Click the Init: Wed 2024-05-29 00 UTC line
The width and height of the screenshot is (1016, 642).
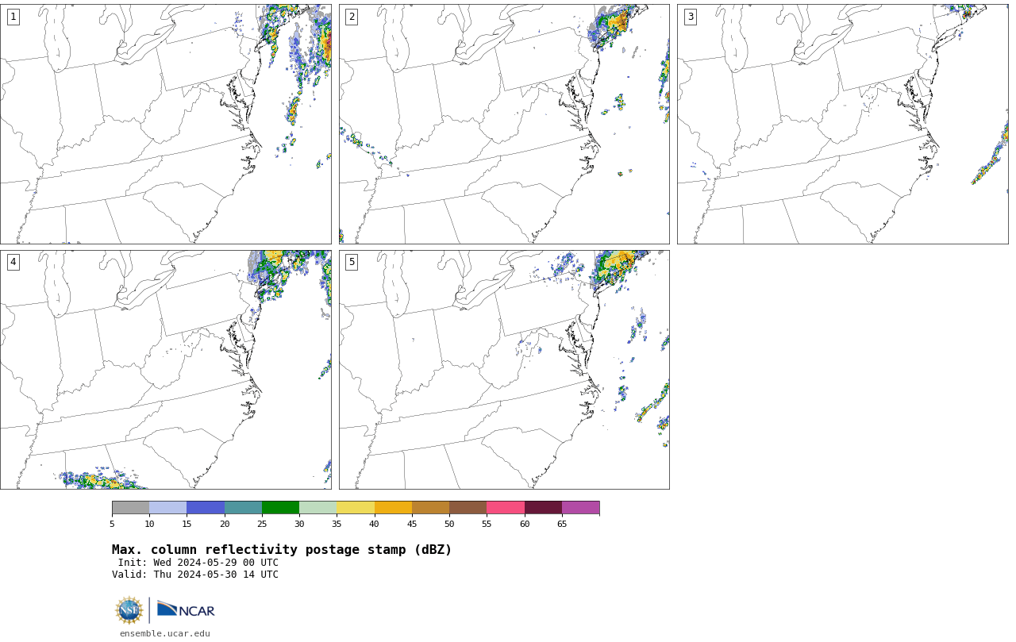click(198, 563)
